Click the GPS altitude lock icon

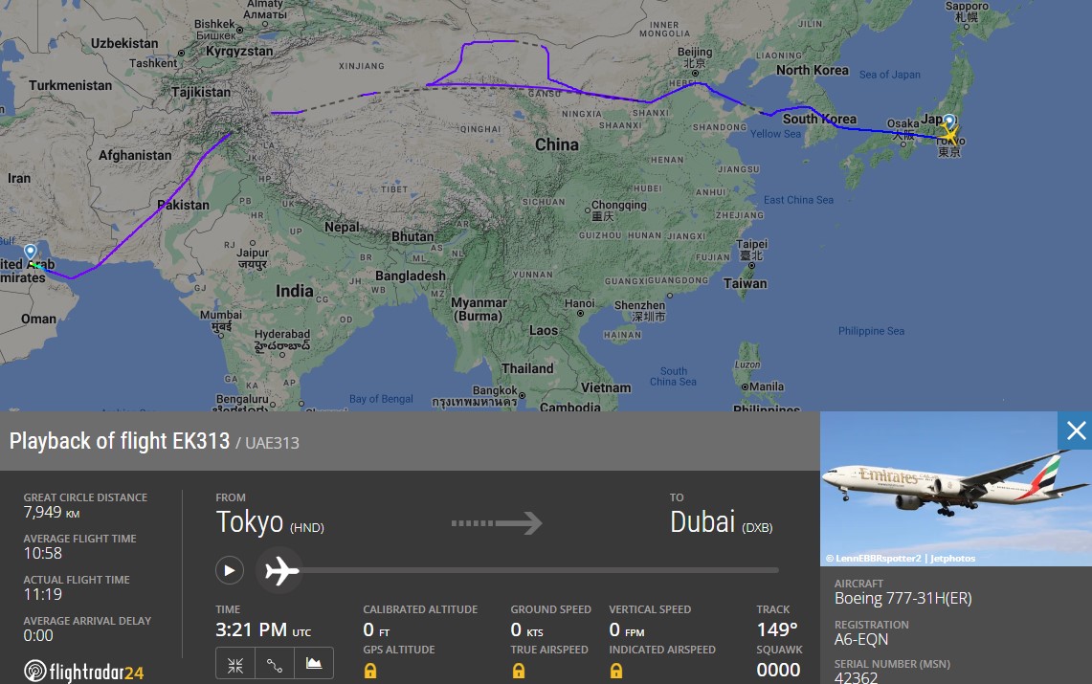click(370, 671)
